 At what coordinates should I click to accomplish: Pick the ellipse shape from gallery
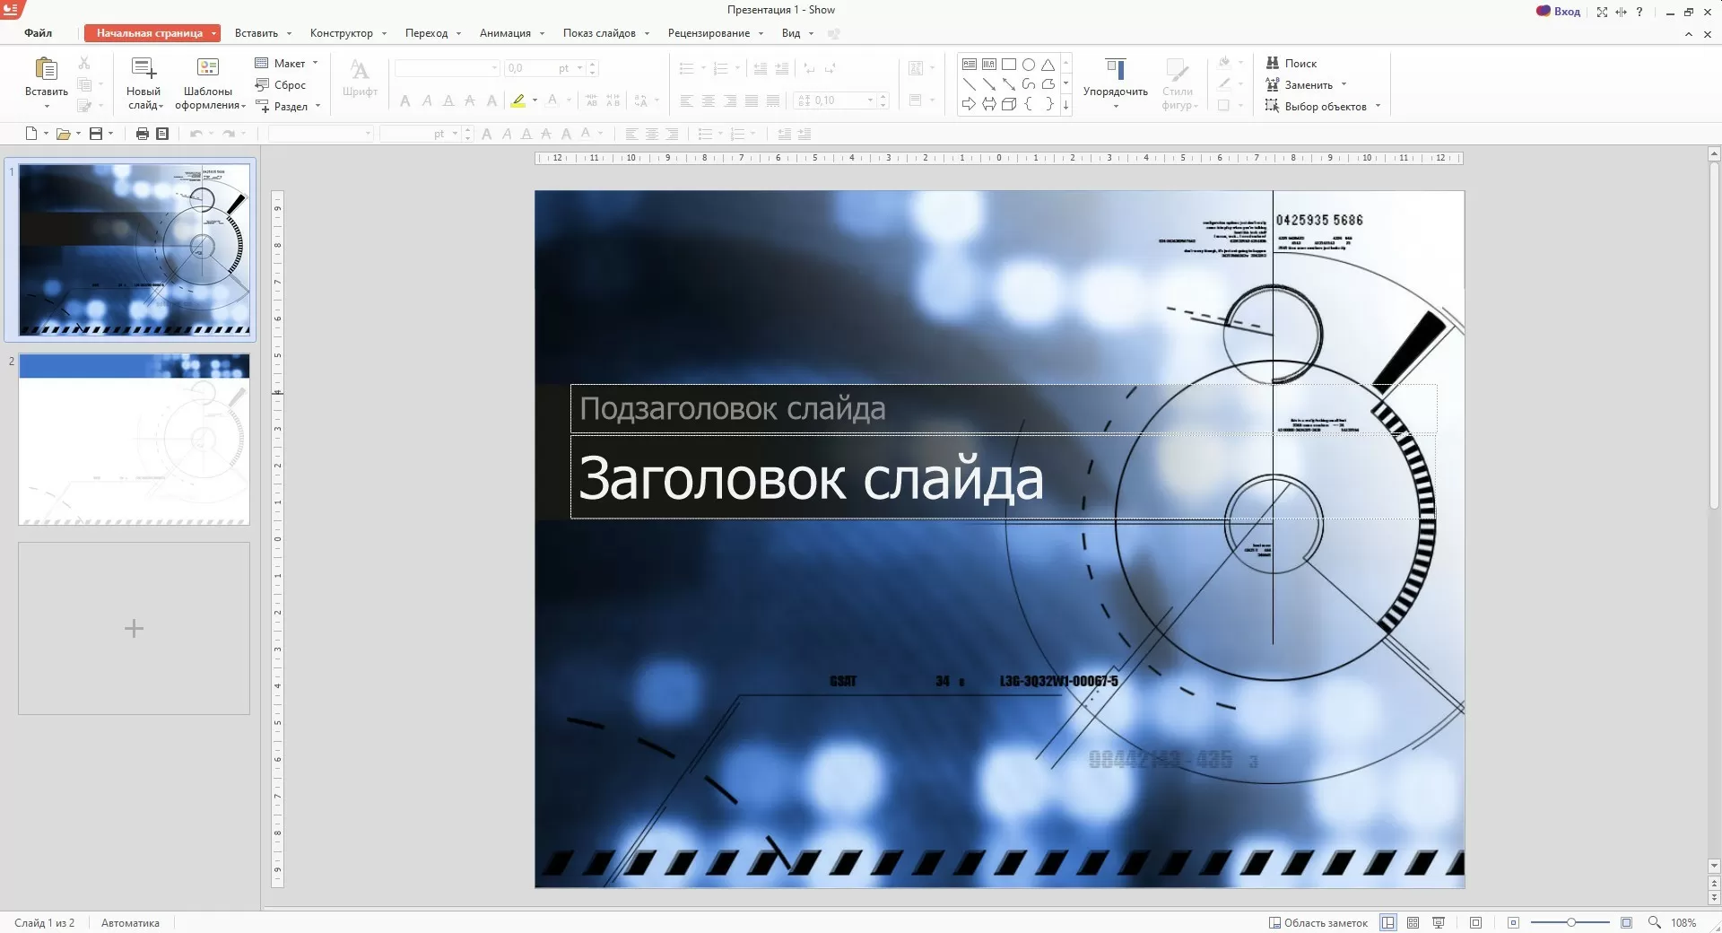1029,65
